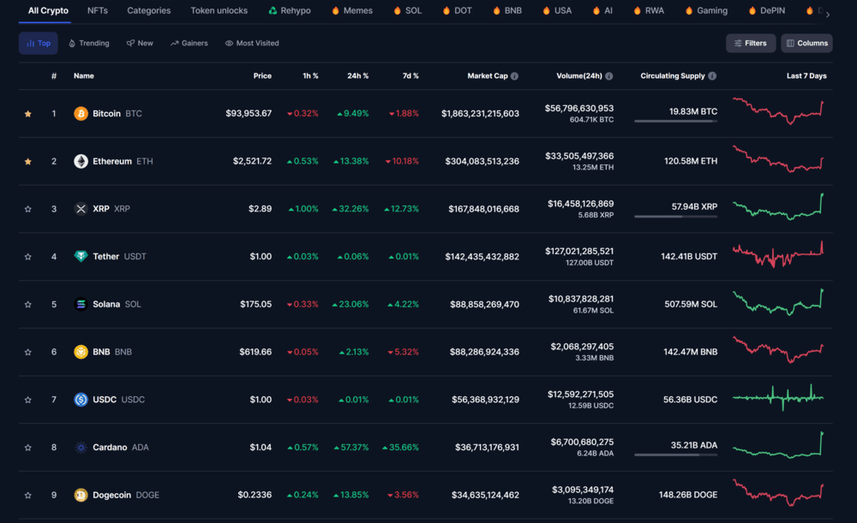Star USDC for the watchlist
857x523 pixels.
(x=28, y=400)
